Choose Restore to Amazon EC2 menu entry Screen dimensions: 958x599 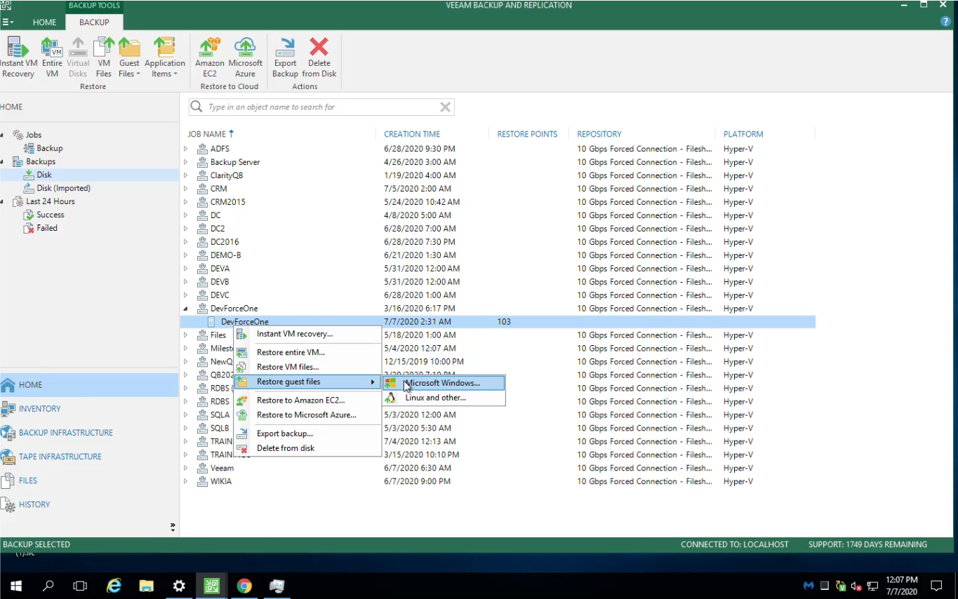[x=307, y=400]
